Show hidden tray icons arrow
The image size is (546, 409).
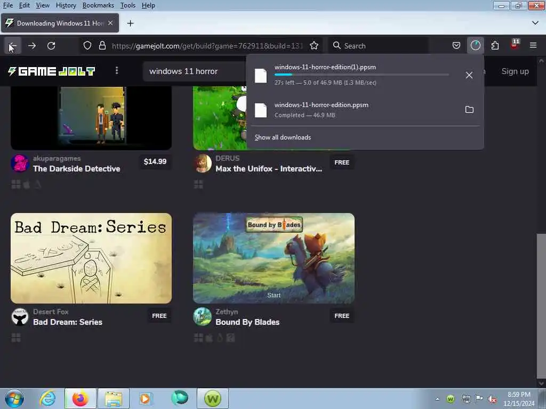(437, 399)
